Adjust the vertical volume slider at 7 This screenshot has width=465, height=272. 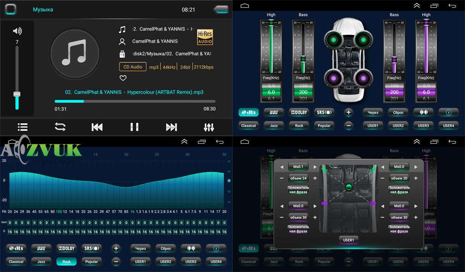[x=17, y=78]
